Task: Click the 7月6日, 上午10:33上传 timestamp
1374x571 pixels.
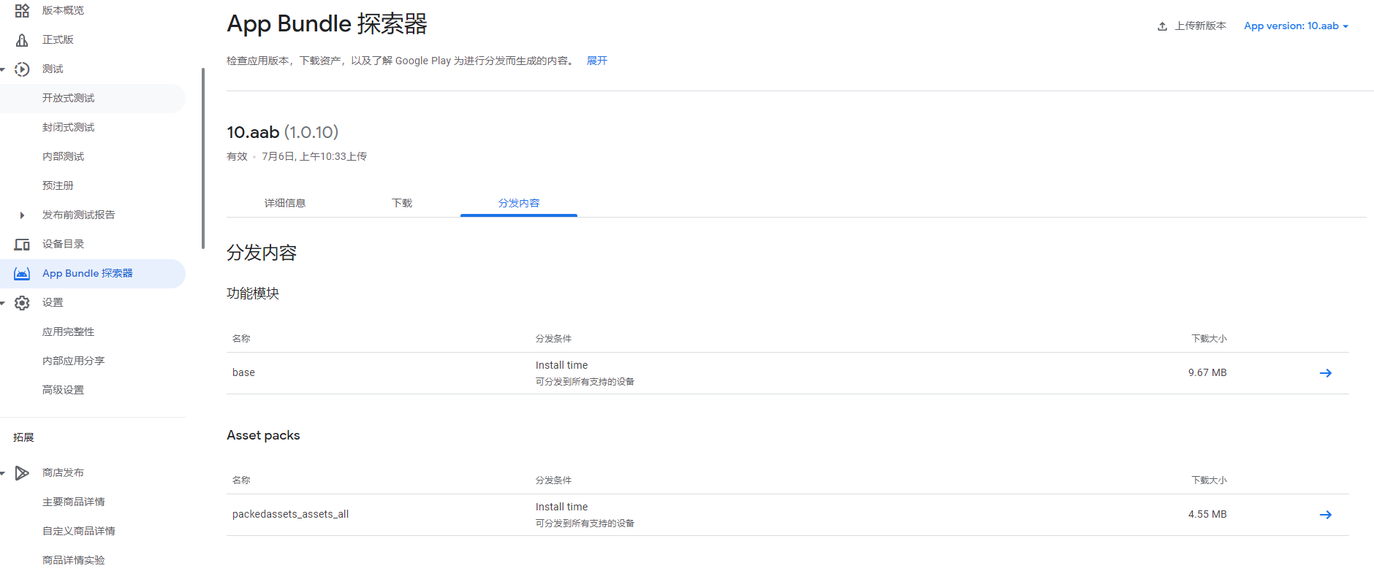Action: pos(314,156)
